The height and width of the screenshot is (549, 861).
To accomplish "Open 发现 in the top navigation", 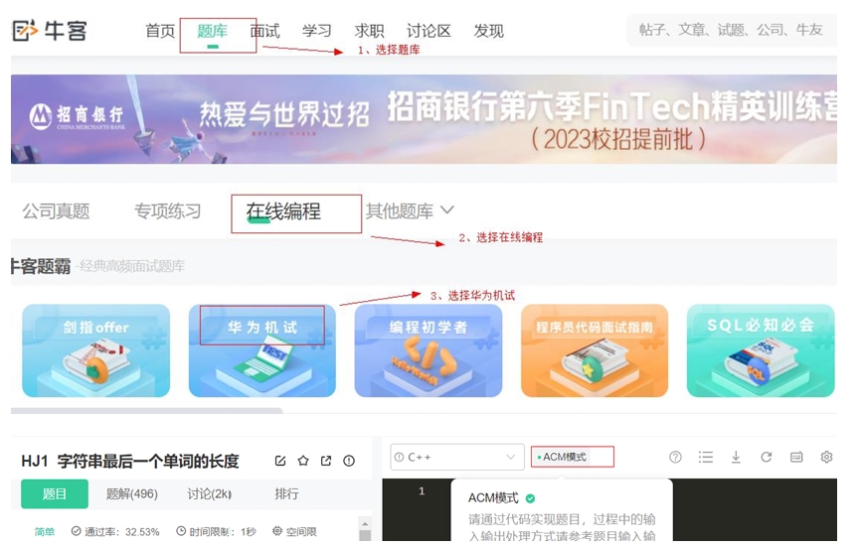I will [x=489, y=31].
